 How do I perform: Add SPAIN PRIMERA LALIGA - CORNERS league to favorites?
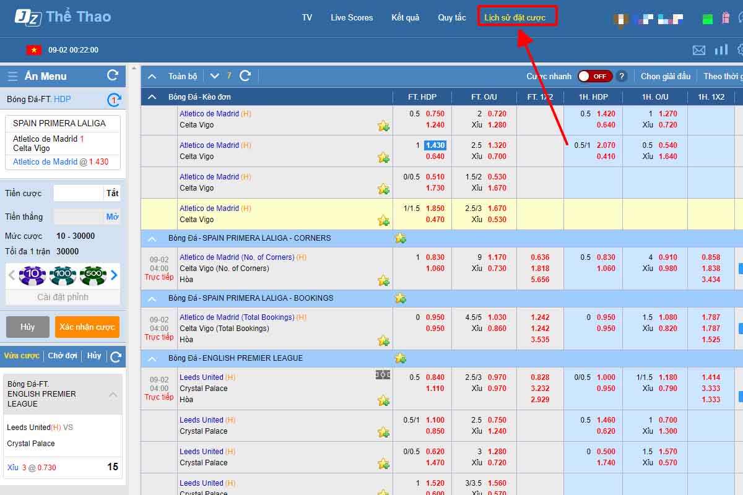pyautogui.click(x=401, y=238)
